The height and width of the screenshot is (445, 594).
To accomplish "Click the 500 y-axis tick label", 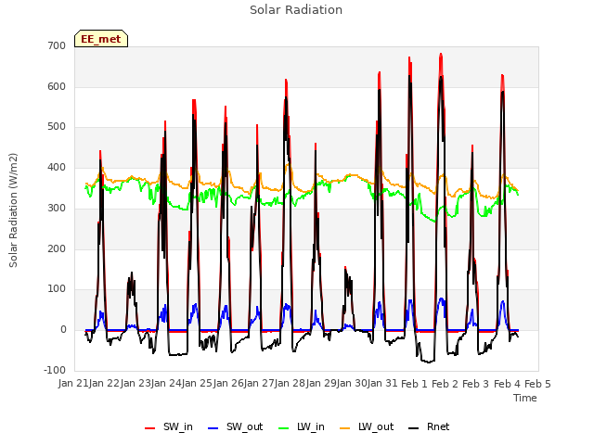I will point(57,127).
